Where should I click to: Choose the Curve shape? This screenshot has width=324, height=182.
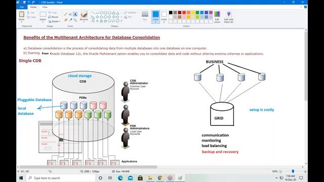point(97,13)
